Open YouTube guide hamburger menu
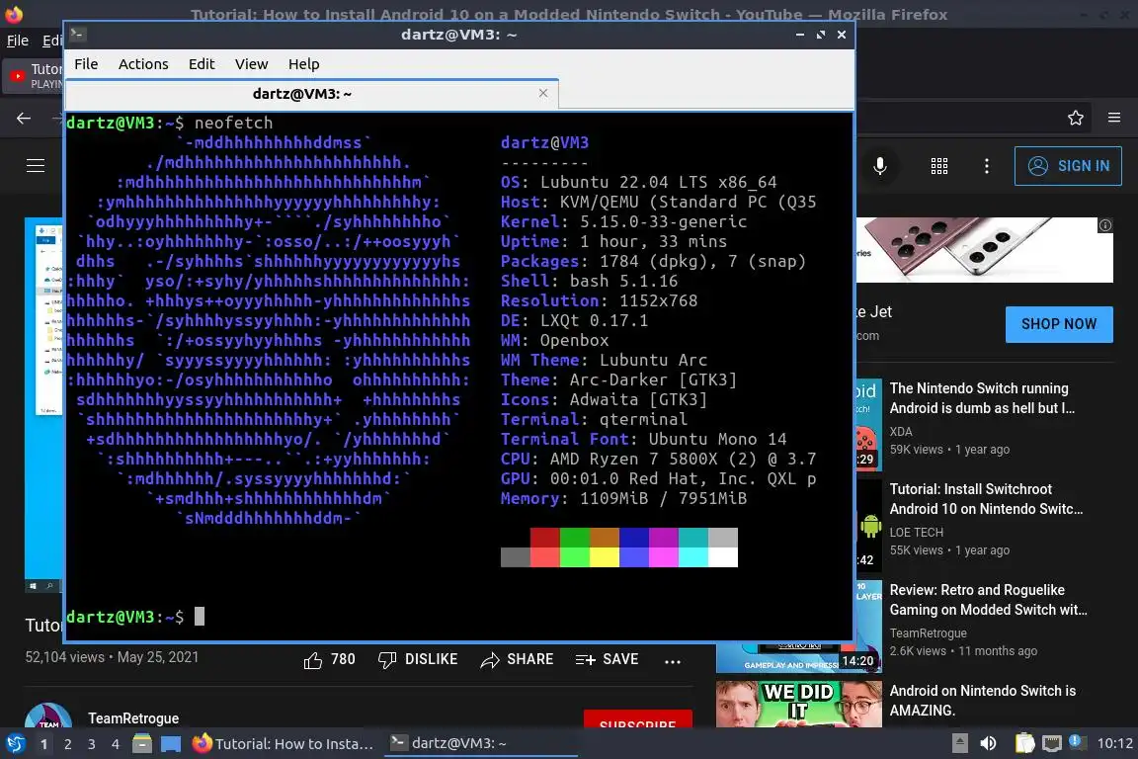1138x759 pixels. [x=36, y=166]
